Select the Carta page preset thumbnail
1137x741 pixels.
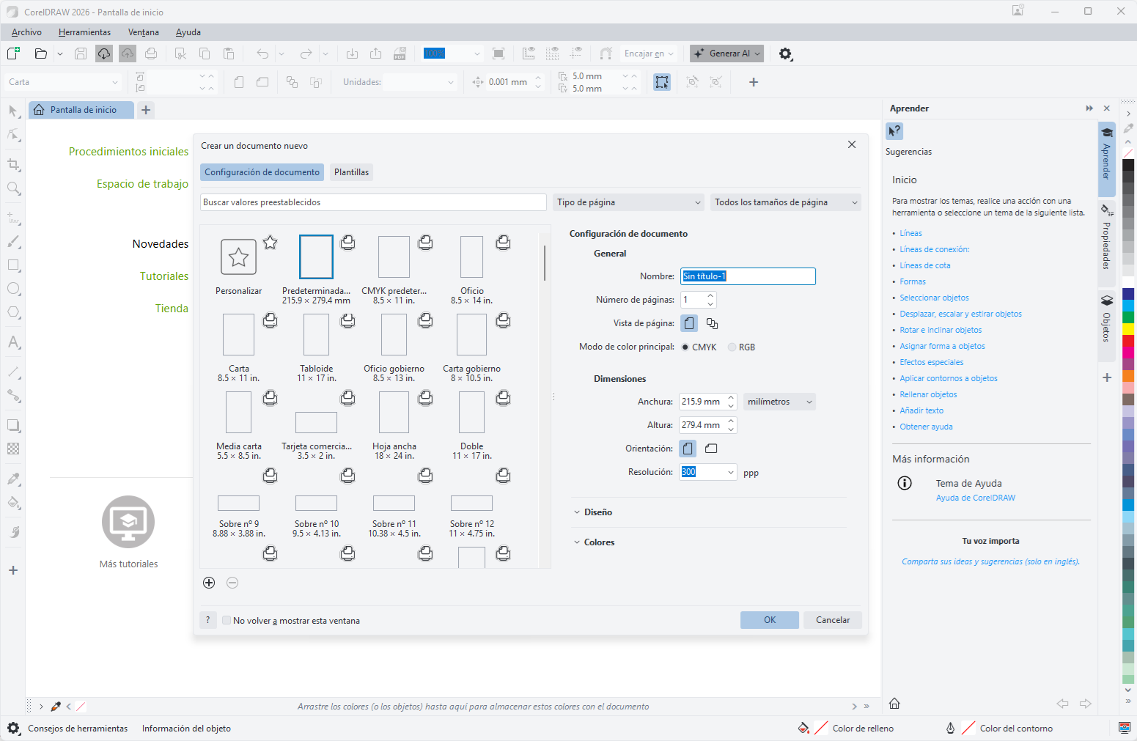click(239, 335)
